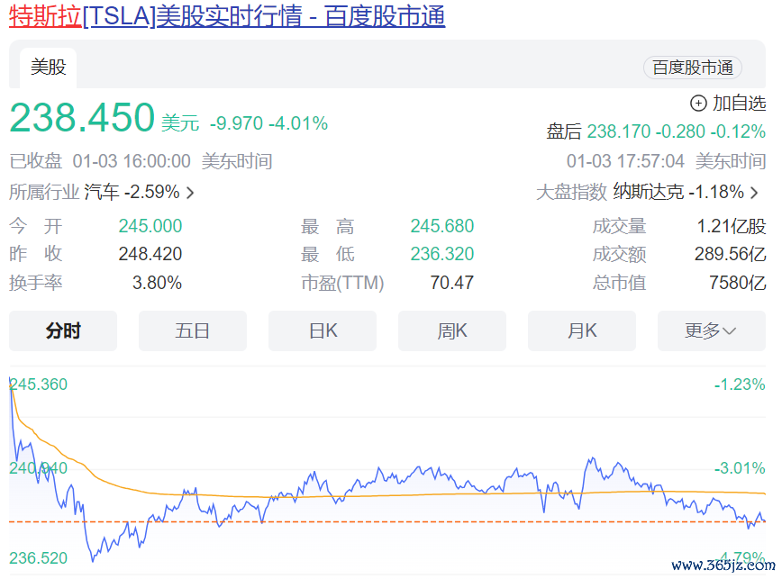Click the 今开 value 245.000
The width and height of the screenshot is (782, 579).
(x=150, y=226)
